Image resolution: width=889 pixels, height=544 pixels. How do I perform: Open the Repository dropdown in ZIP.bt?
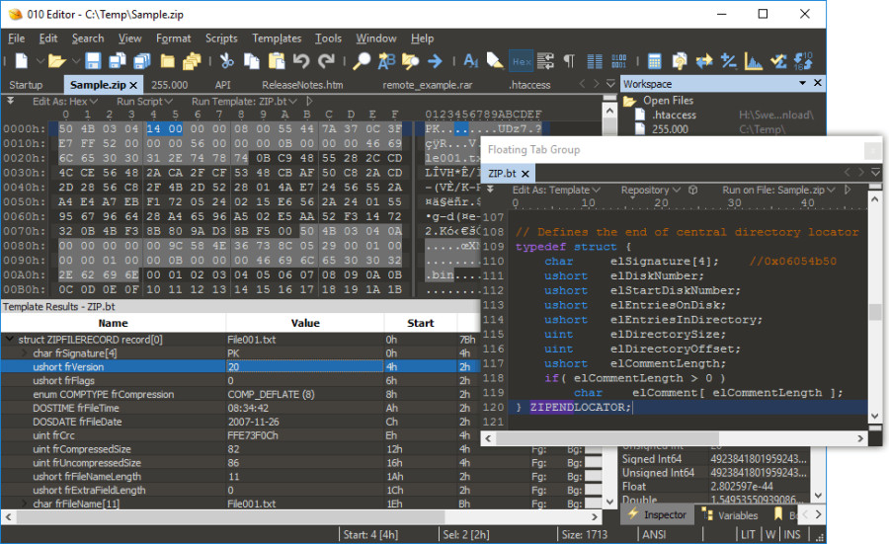[x=650, y=190]
